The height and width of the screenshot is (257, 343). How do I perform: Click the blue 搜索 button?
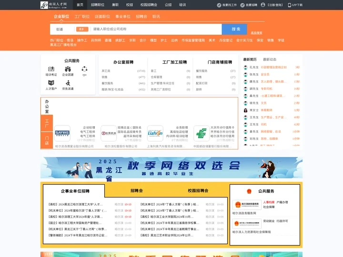tap(234, 29)
